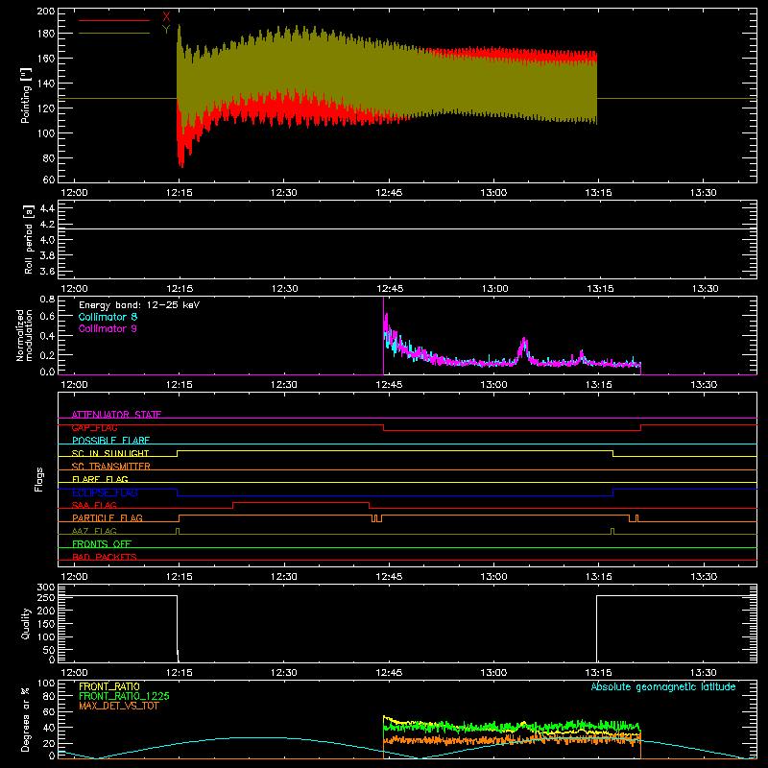
Task: Select the Flags axis title
Action: (39, 479)
